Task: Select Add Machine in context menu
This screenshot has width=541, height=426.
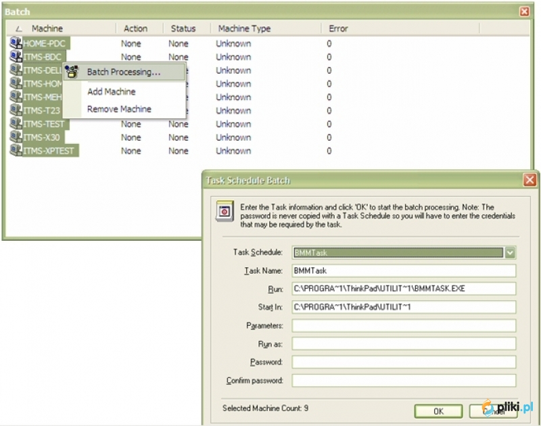Action: pyautogui.click(x=111, y=91)
